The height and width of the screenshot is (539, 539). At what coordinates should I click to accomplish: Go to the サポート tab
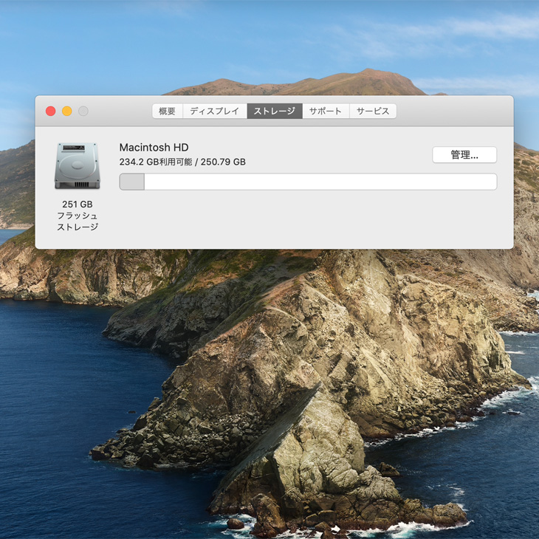click(x=326, y=111)
